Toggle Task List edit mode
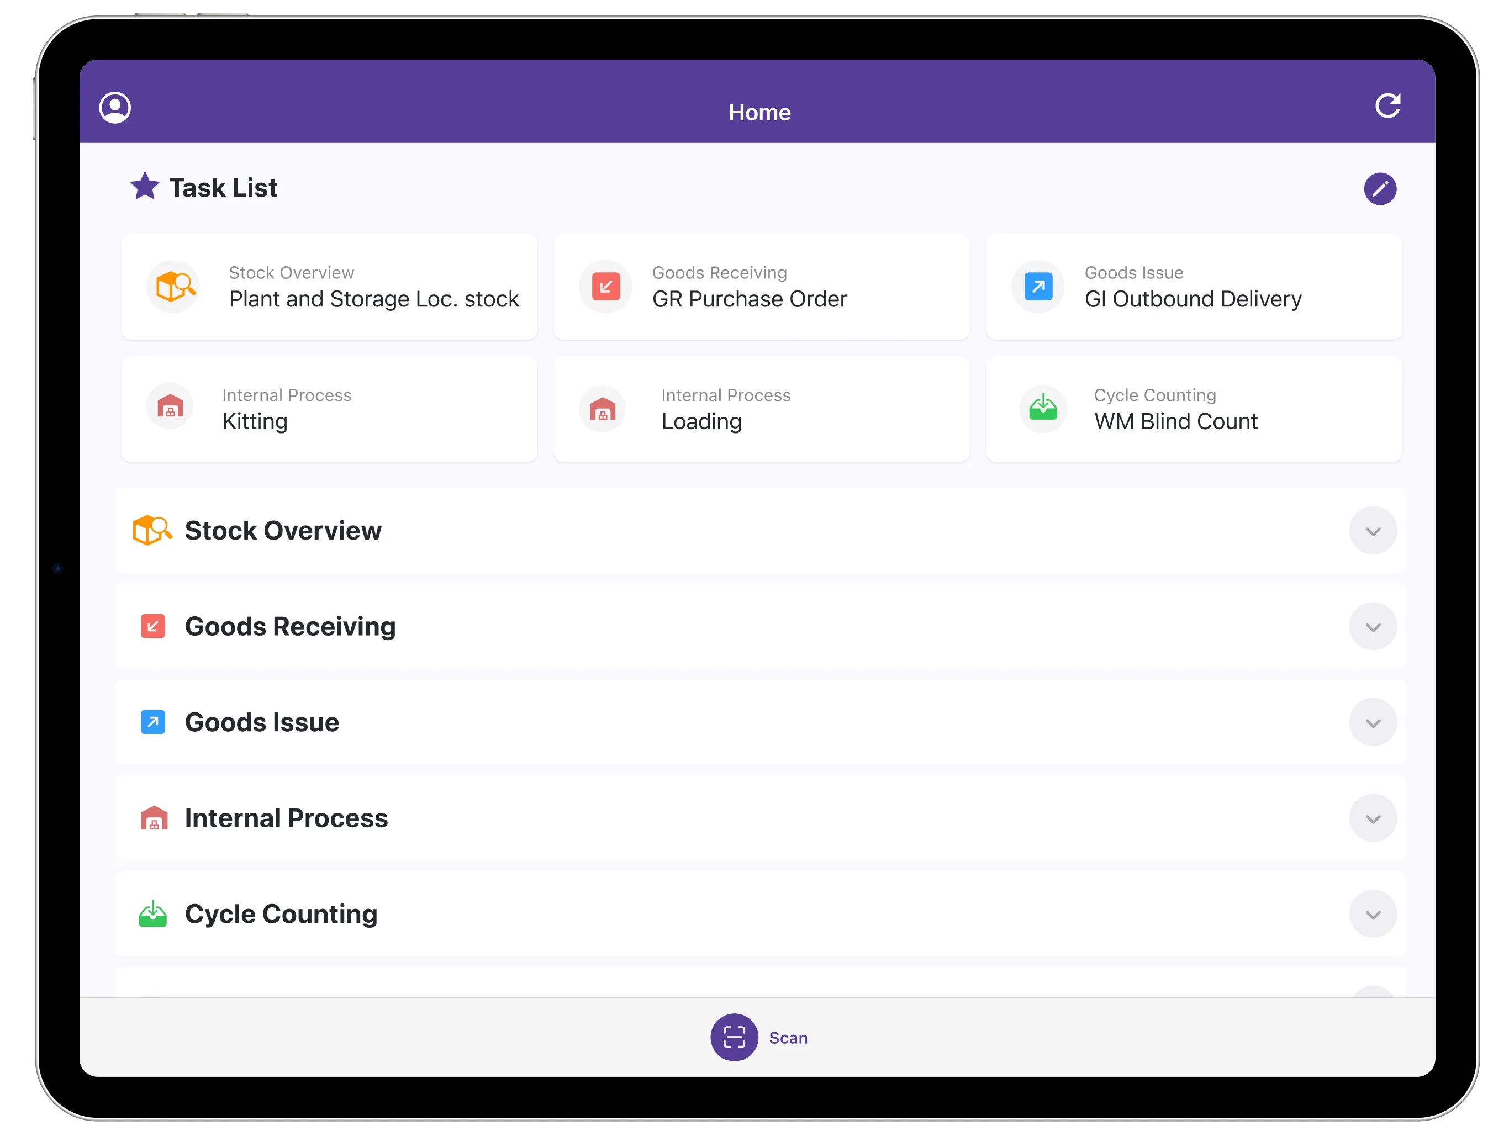Screen dimensions: 1509x1131 1376,189
